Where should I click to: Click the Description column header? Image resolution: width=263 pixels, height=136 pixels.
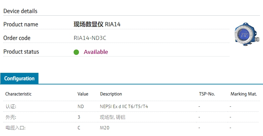[x=111, y=94]
